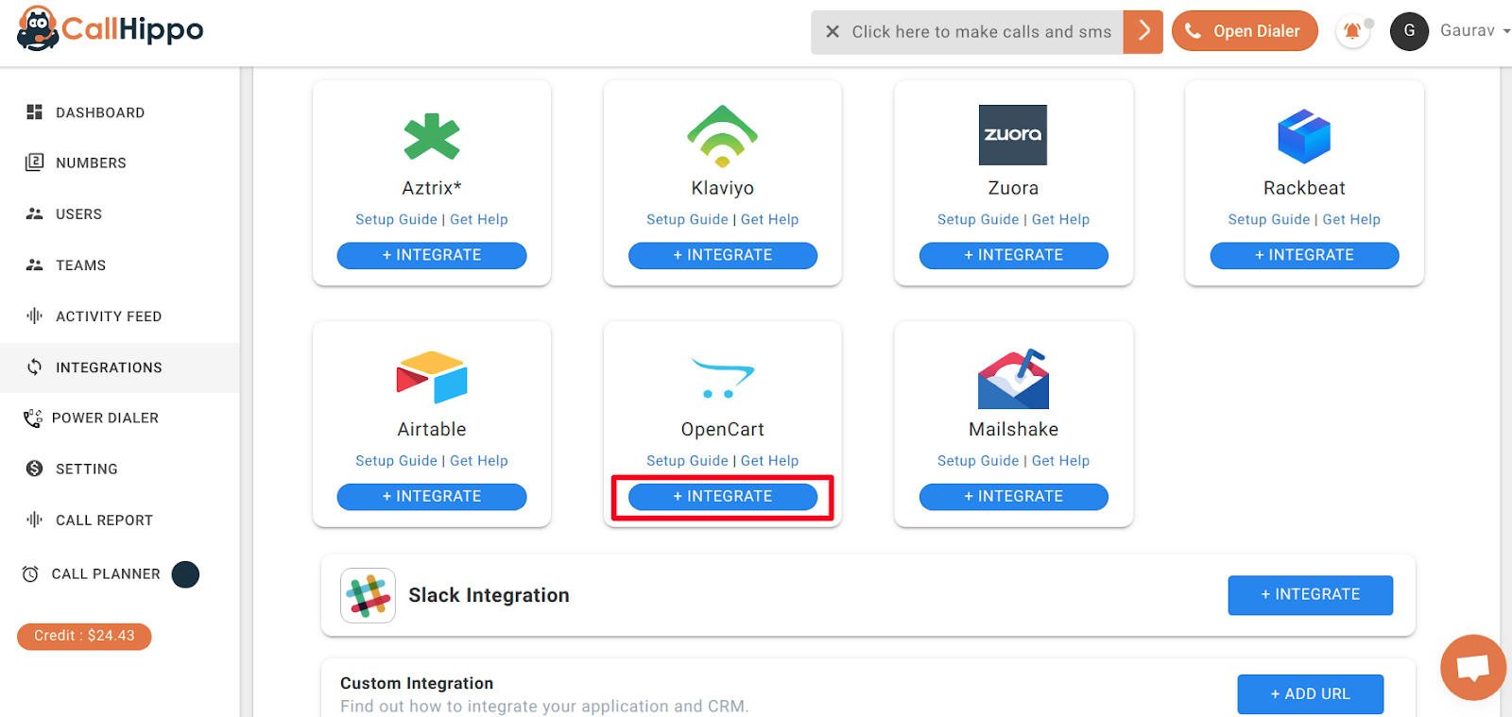Viewport: 1512px width, 717px height.
Task: Click Integrate under Zuora
Action: [1013, 255]
